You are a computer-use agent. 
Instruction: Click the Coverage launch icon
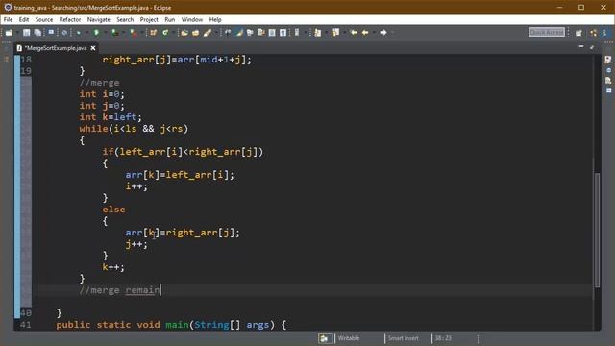click(x=114, y=33)
